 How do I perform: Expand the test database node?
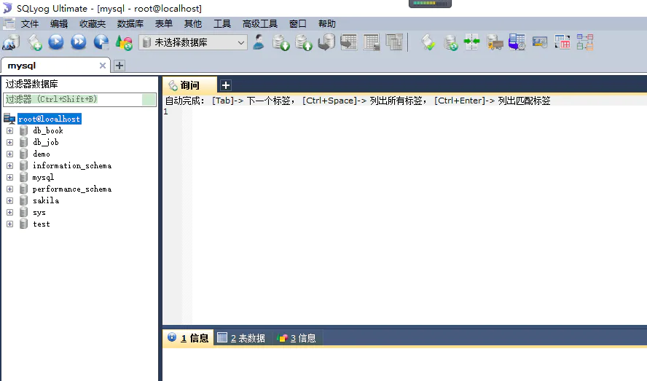click(10, 224)
